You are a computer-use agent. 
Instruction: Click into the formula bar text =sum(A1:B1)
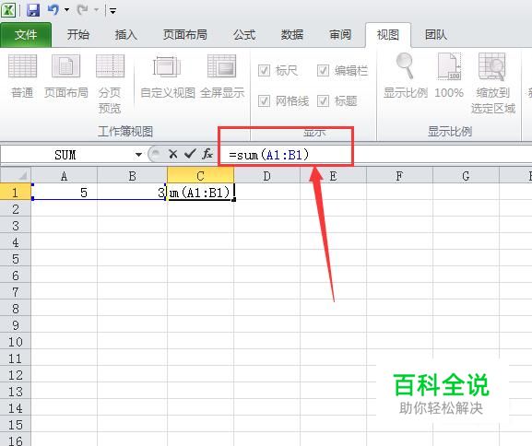[269, 155]
